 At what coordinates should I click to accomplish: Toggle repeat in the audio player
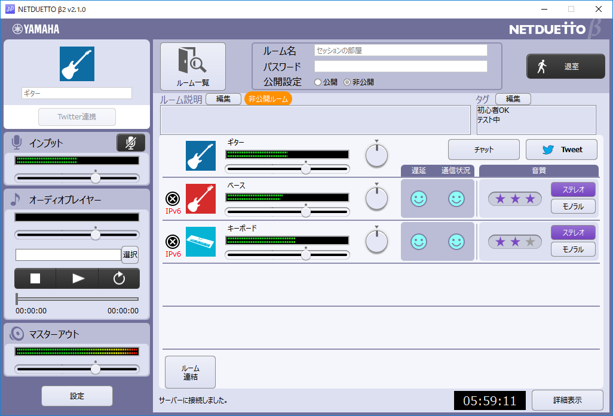[x=119, y=279]
